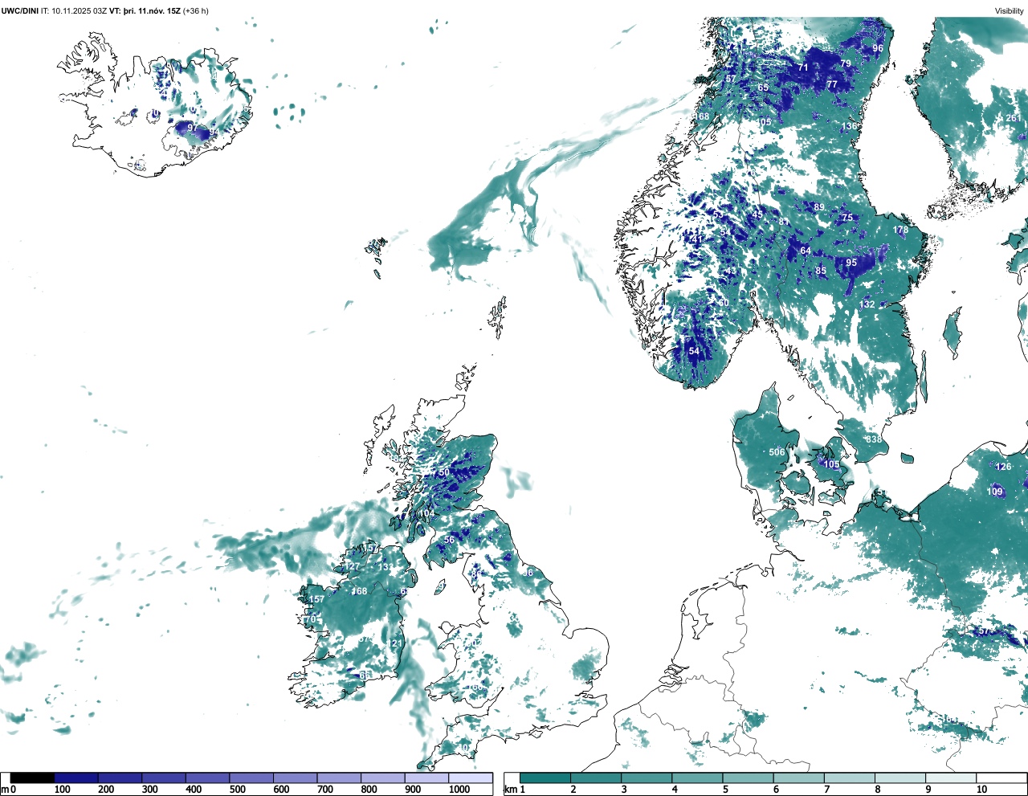Screen dimensions: 1028x796
Task: Click the '126' value over Poland
Action: (x=1004, y=467)
